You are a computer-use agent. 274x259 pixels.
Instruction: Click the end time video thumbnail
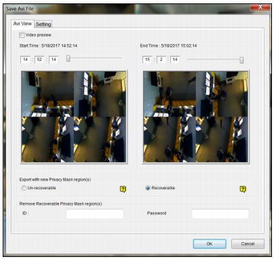195,117
